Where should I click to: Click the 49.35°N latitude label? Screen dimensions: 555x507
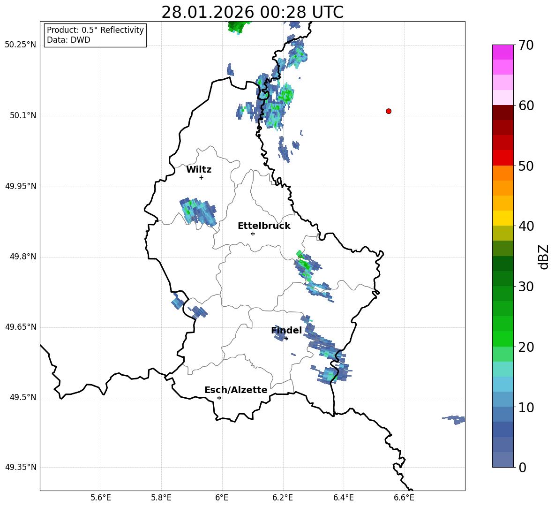pos(21,467)
